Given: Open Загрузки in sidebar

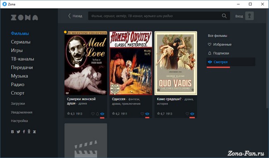Looking at the screenshot, I should pyautogui.click(x=18, y=103).
